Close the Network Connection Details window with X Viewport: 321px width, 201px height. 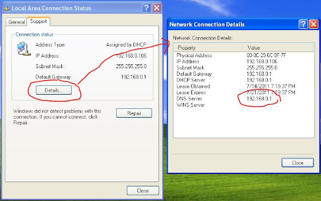tap(313, 25)
